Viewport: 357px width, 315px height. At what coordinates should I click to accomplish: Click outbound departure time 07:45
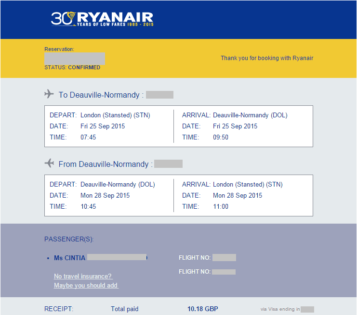(x=88, y=137)
